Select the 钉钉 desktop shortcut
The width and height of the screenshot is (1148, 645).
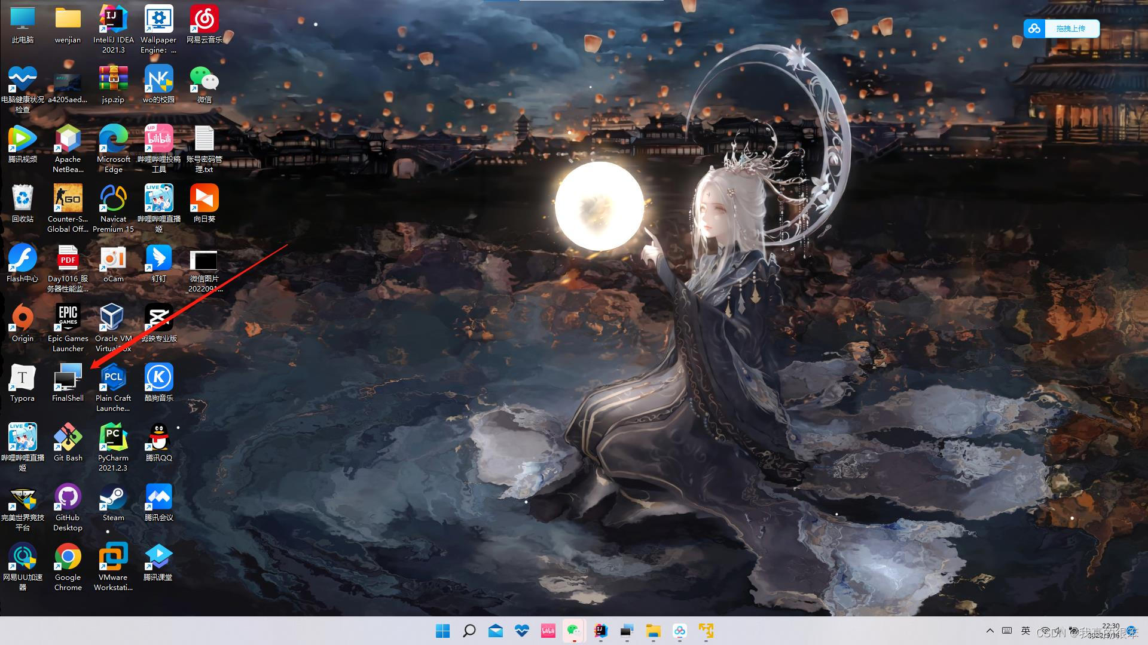(158, 265)
